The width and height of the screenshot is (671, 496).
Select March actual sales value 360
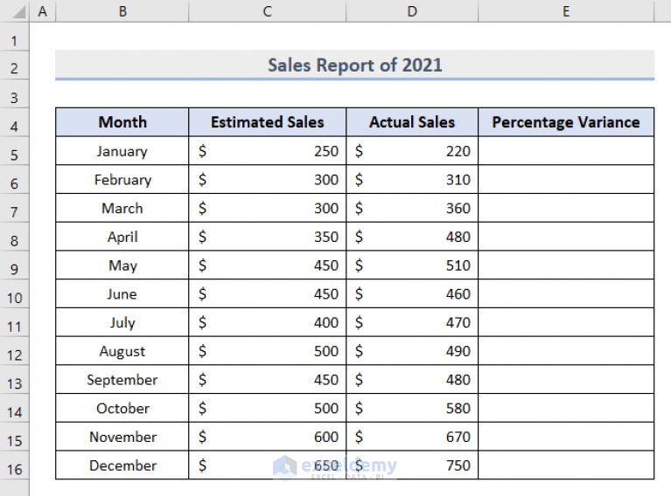(412, 208)
